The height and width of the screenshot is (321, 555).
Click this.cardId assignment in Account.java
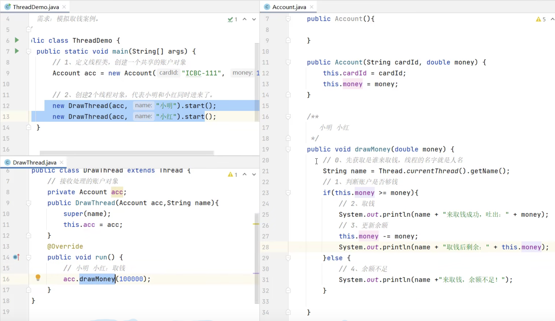point(364,73)
